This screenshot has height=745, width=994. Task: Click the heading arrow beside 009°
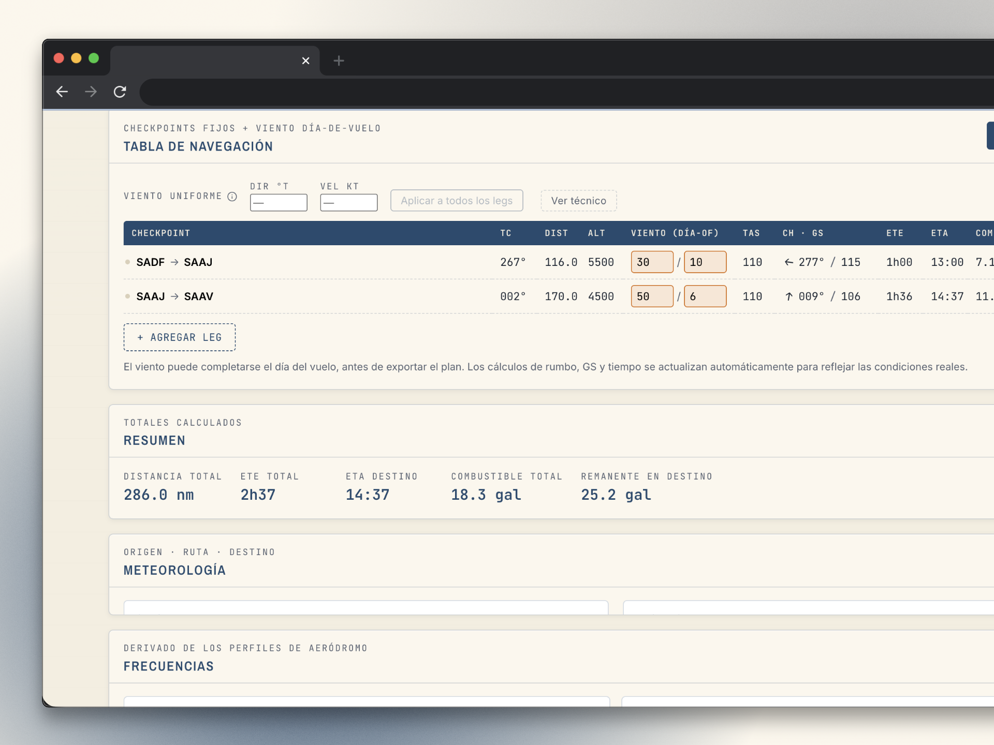coord(789,296)
